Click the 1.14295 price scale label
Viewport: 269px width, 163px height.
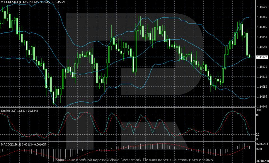click(x=262, y=97)
